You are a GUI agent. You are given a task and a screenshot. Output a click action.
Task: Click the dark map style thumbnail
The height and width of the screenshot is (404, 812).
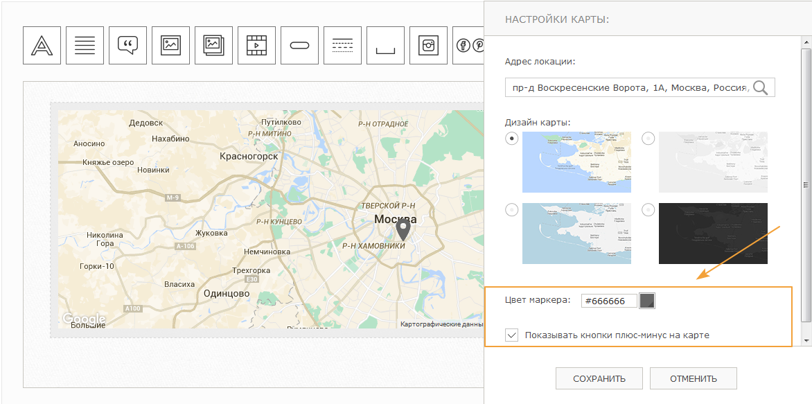click(713, 234)
